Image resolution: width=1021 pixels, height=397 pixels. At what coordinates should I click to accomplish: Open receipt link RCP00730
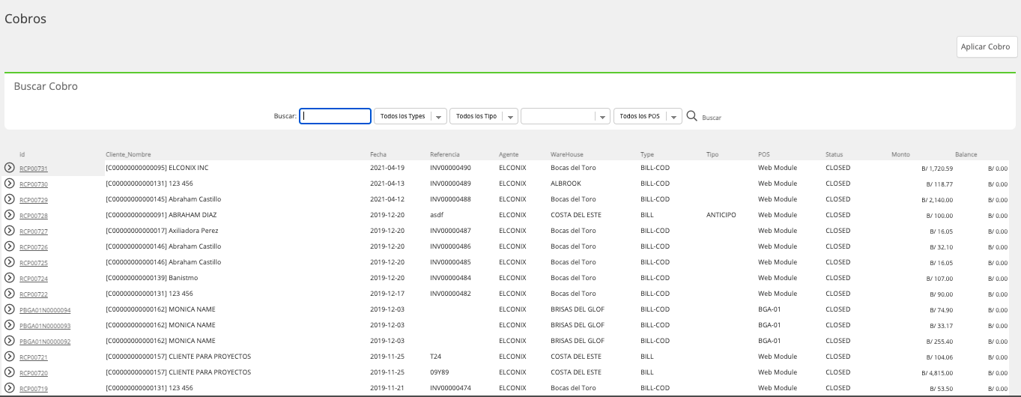click(x=34, y=184)
